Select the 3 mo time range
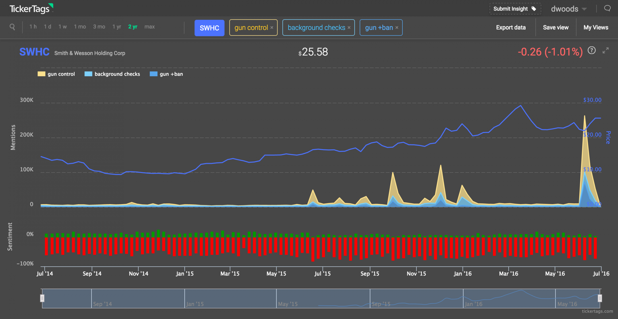The height and width of the screenshot is (319, 618). pos(99,27)
